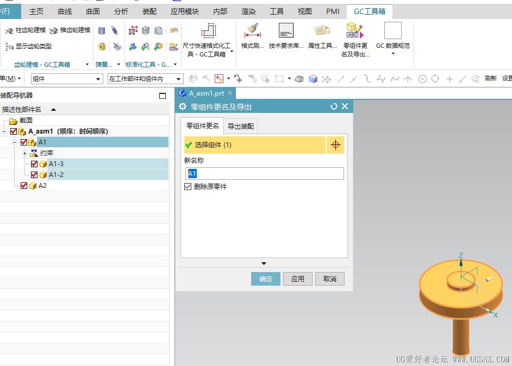Open the 装配 ribbon tab
The image size is (512, 366).
150,11
